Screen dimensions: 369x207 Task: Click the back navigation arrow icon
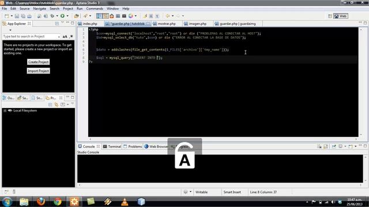[168, 16]
